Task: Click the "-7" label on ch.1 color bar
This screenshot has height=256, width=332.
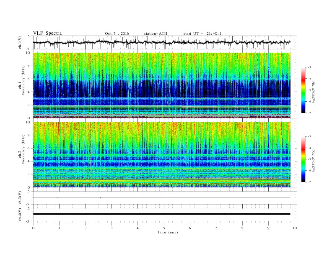Action: coord(309,113)
